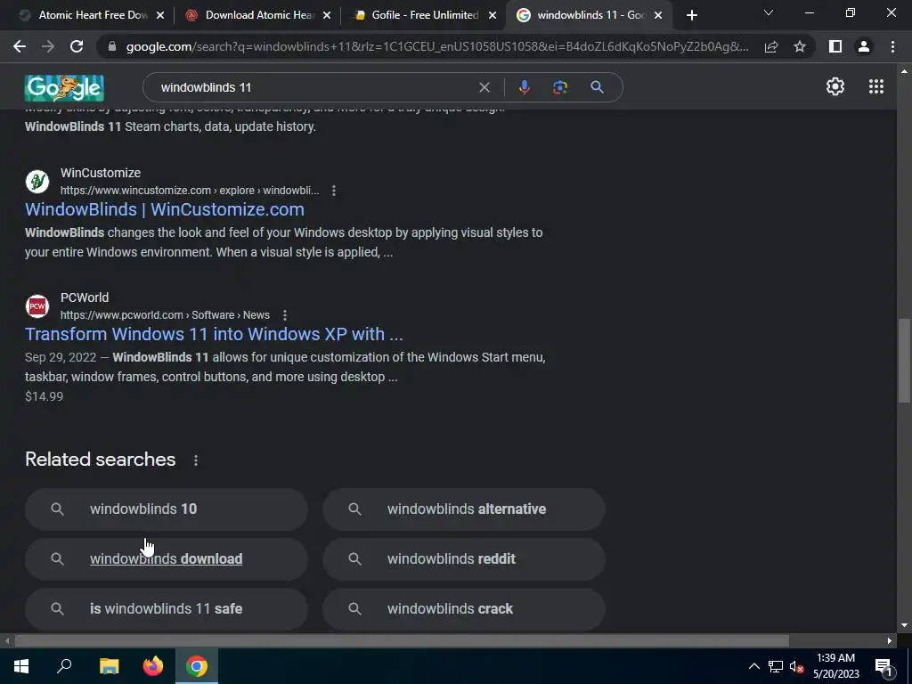Reload the current page
The width and height of the screenshot is (912, 684).
tap(77, 46)
